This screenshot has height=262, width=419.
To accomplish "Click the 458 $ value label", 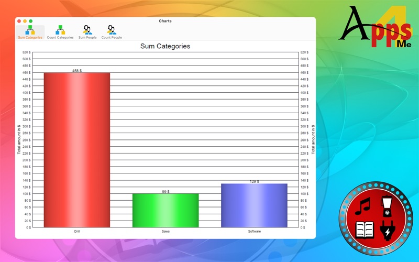I will (x=77, y=71).
